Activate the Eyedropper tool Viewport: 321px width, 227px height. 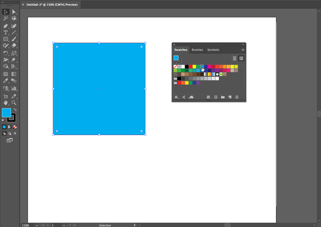(x=5, y=81)
